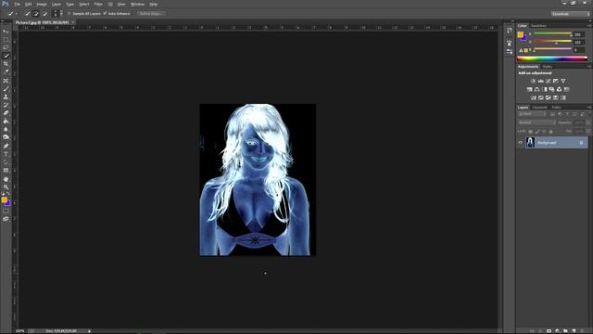Image resolution: width=593 pixels, height=334 pixels.
Task: Select the Zoom tool
Action: (6, 187)
